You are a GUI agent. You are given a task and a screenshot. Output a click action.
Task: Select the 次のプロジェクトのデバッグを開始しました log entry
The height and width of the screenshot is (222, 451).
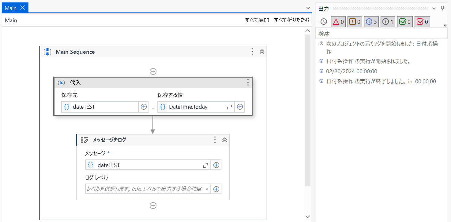[381, 47]
